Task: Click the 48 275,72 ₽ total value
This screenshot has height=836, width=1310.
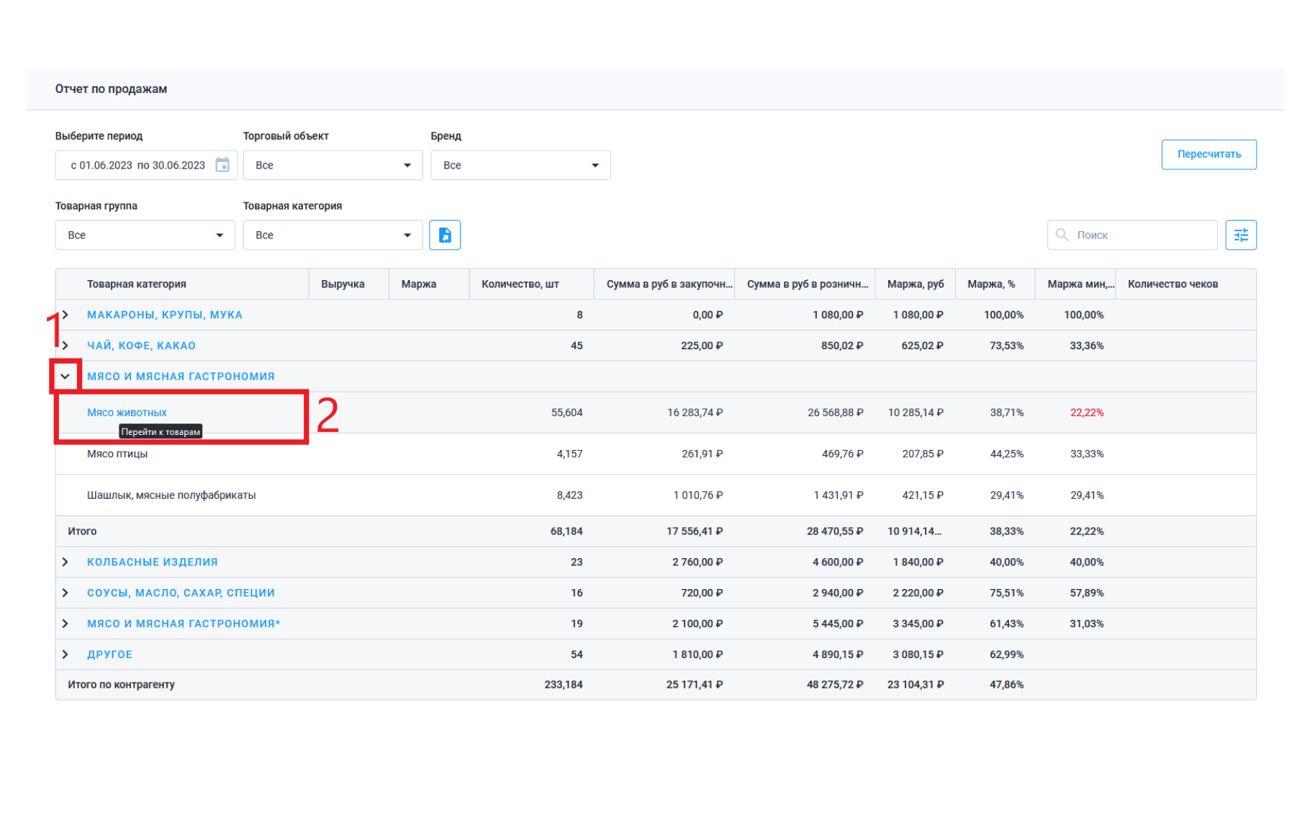Action: pyautogui.click(x=835, y=685)
